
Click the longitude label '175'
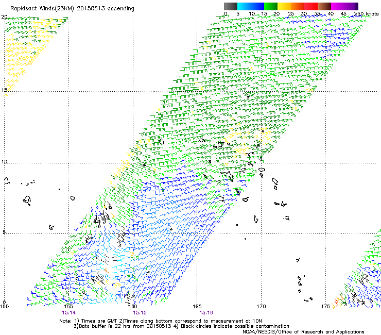point(325,306)
